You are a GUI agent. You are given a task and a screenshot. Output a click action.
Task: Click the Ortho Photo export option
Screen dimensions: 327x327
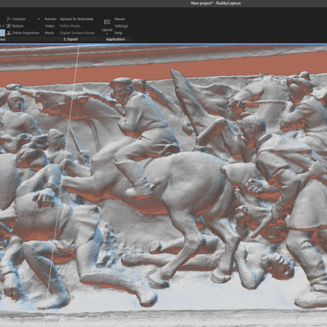click(70, 26)
